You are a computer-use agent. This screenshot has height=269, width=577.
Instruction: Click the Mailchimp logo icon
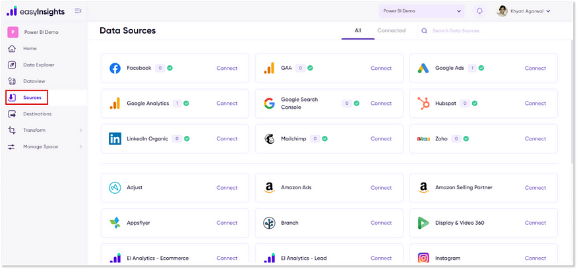coord(269,138)
